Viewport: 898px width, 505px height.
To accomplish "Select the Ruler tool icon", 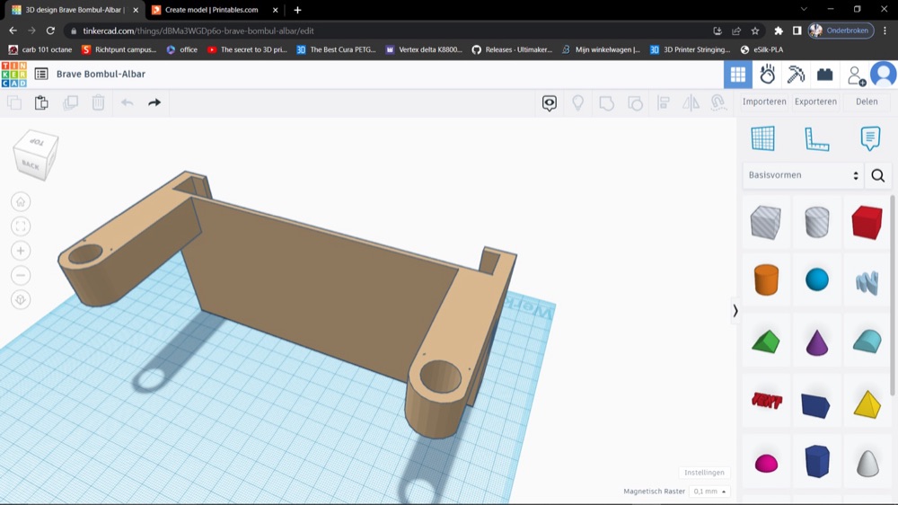I will click(816, 138).
